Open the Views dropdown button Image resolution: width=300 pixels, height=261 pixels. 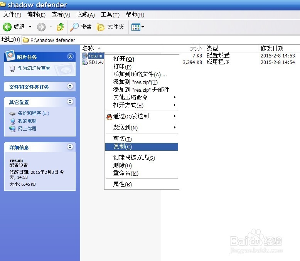pos(138,27)
